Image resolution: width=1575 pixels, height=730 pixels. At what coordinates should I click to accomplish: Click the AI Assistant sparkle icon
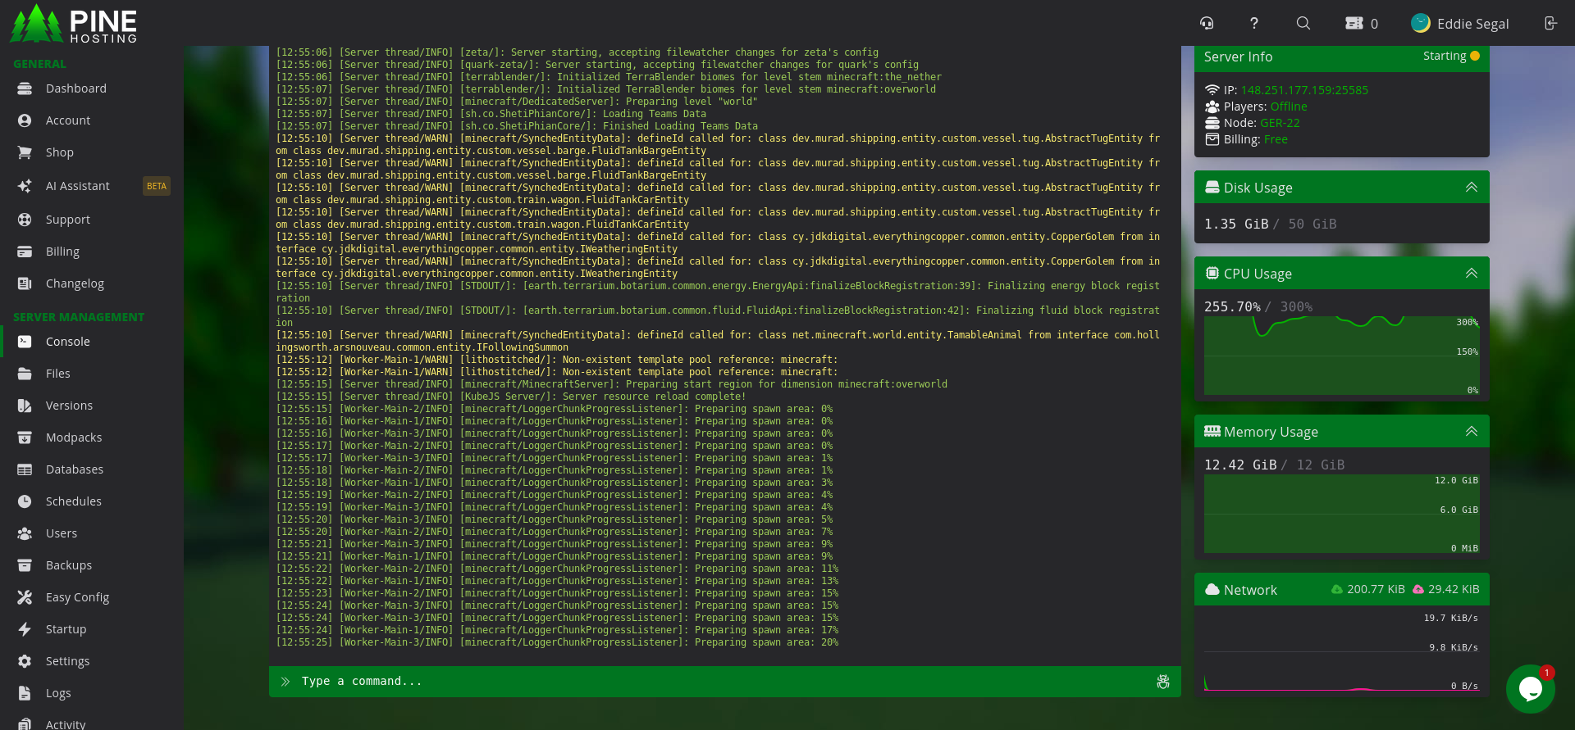point(25,186)
